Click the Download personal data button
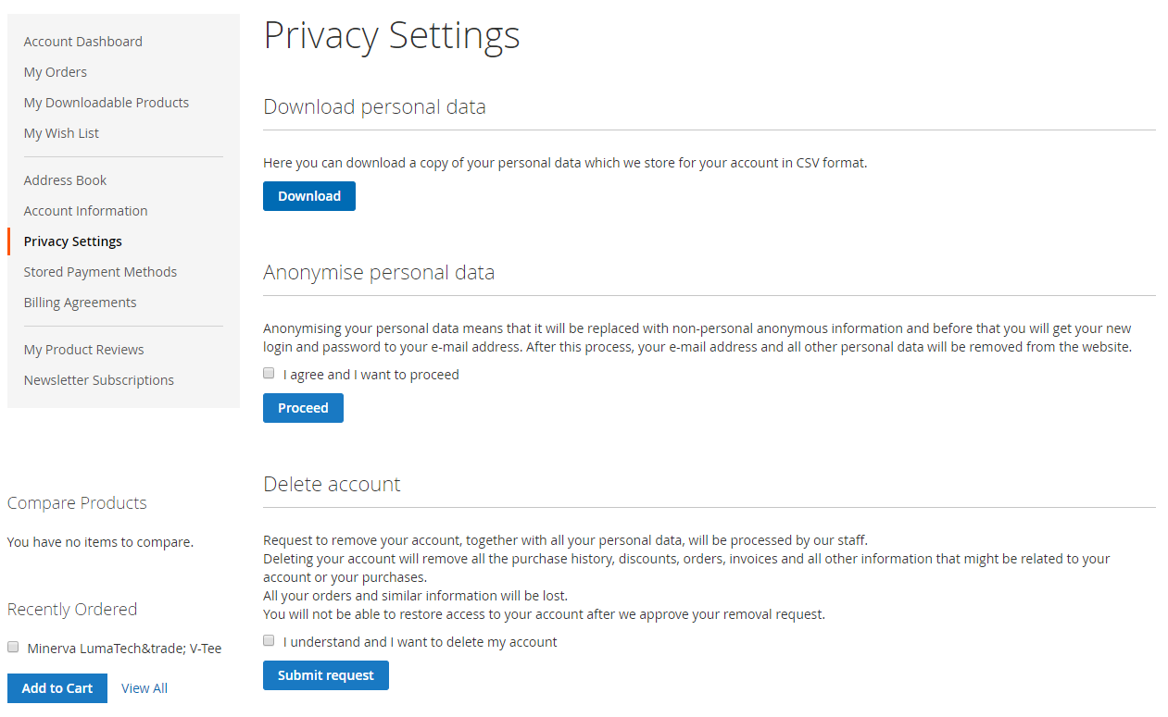 pyautogui.click(x=308, y=196)
